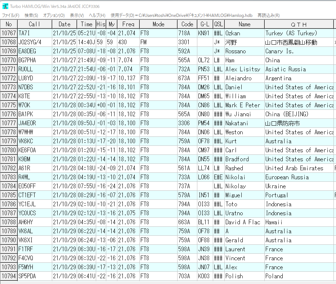
Task: Select call sign YC0UCS cell
Action: point(35,213)
